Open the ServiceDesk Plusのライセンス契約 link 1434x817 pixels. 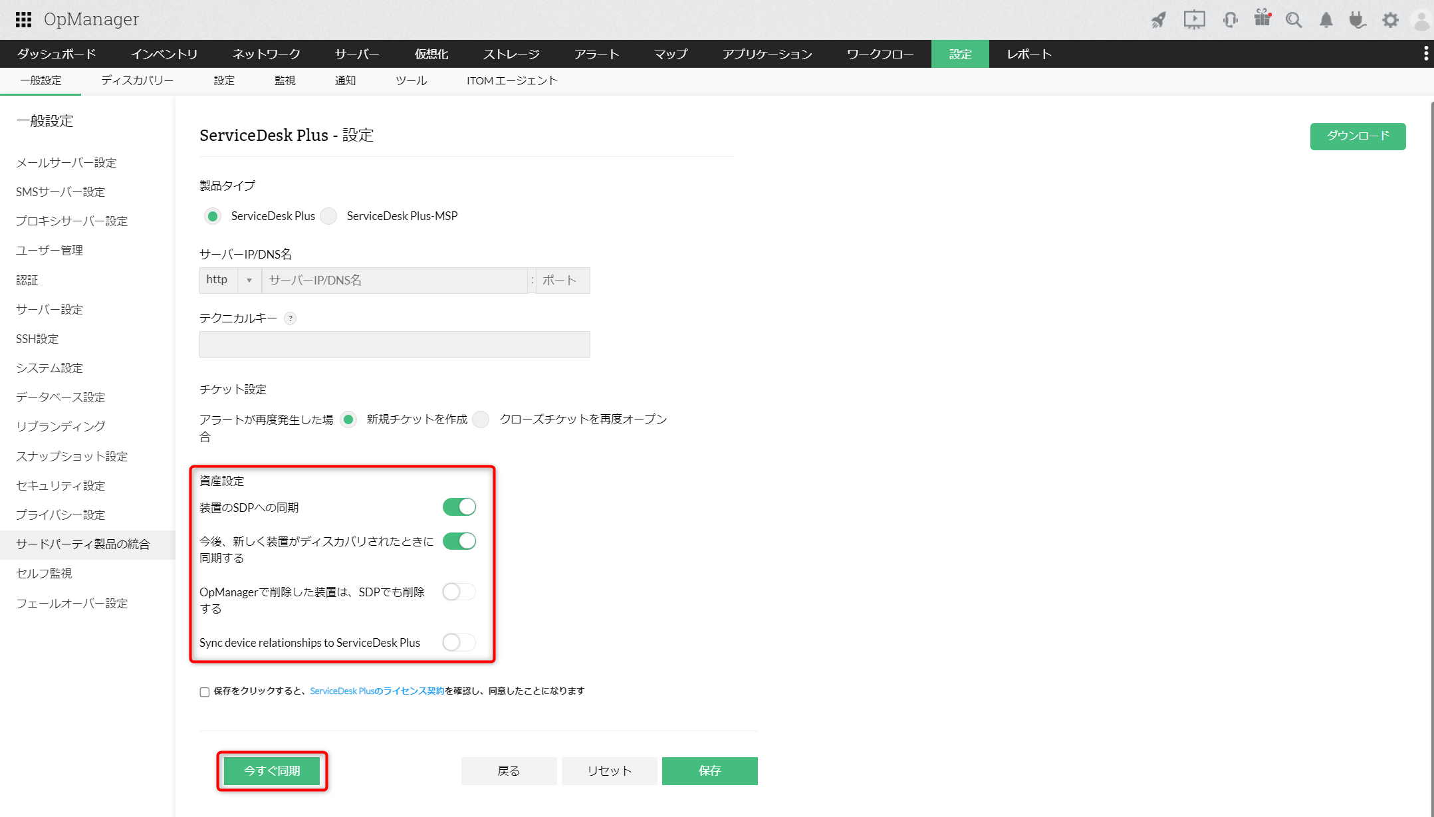(x=377, y=691)
